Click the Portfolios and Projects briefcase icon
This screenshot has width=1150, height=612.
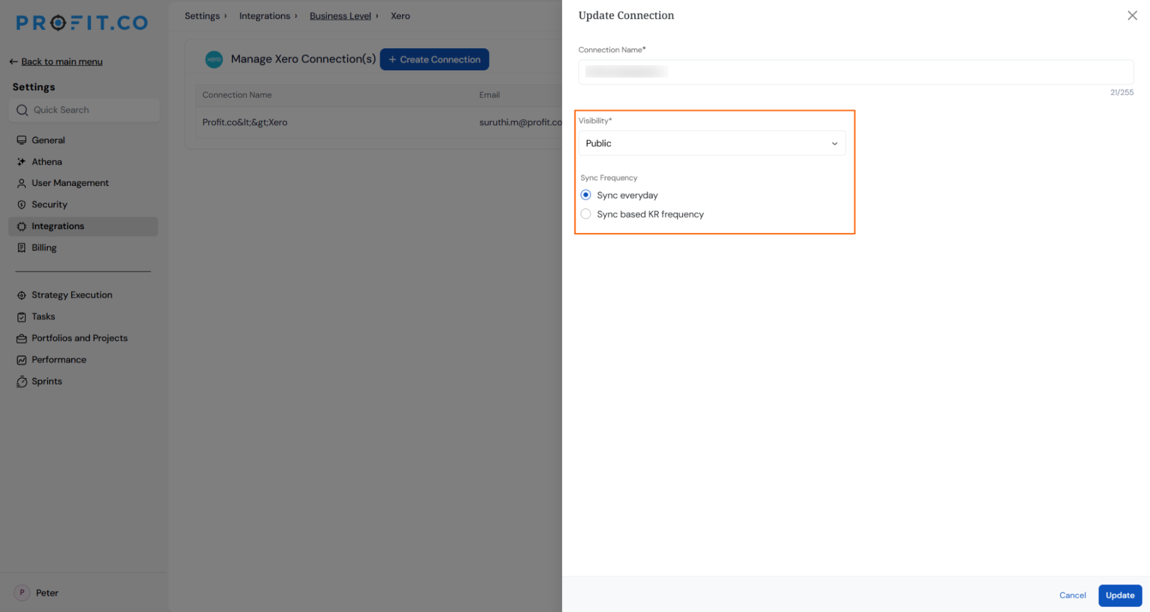point(21,339)
